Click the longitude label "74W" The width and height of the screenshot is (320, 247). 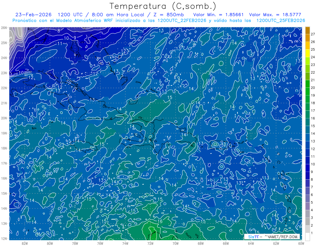point(125,243)
